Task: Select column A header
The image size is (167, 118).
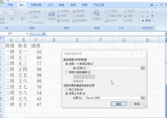Action: 11,40
